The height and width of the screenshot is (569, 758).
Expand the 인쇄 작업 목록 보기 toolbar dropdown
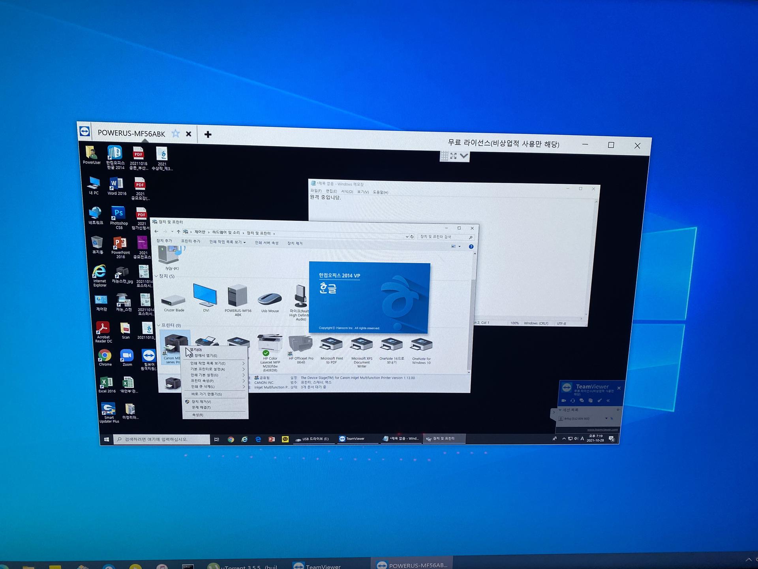(x=244, y=243)
